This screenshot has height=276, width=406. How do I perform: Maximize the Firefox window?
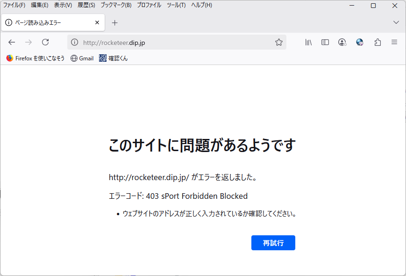[373, 6]
